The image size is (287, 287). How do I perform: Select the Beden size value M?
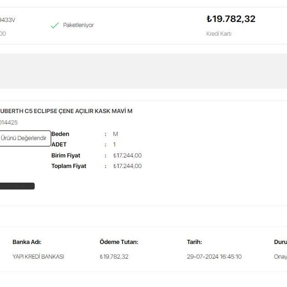click(x=115, y=134)
